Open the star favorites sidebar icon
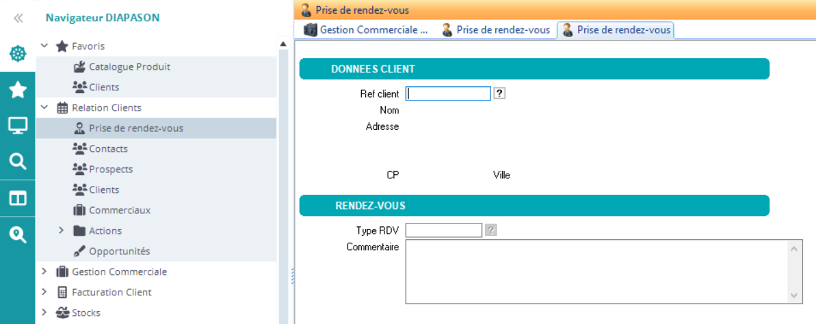The width and height of the screenshot is (816, 324). pos(18,90)
